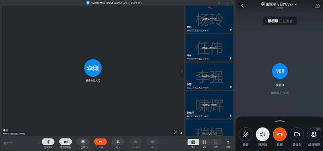
Task: Unmute microphone in desktop meeting toolbar
Action: (48, 142)
